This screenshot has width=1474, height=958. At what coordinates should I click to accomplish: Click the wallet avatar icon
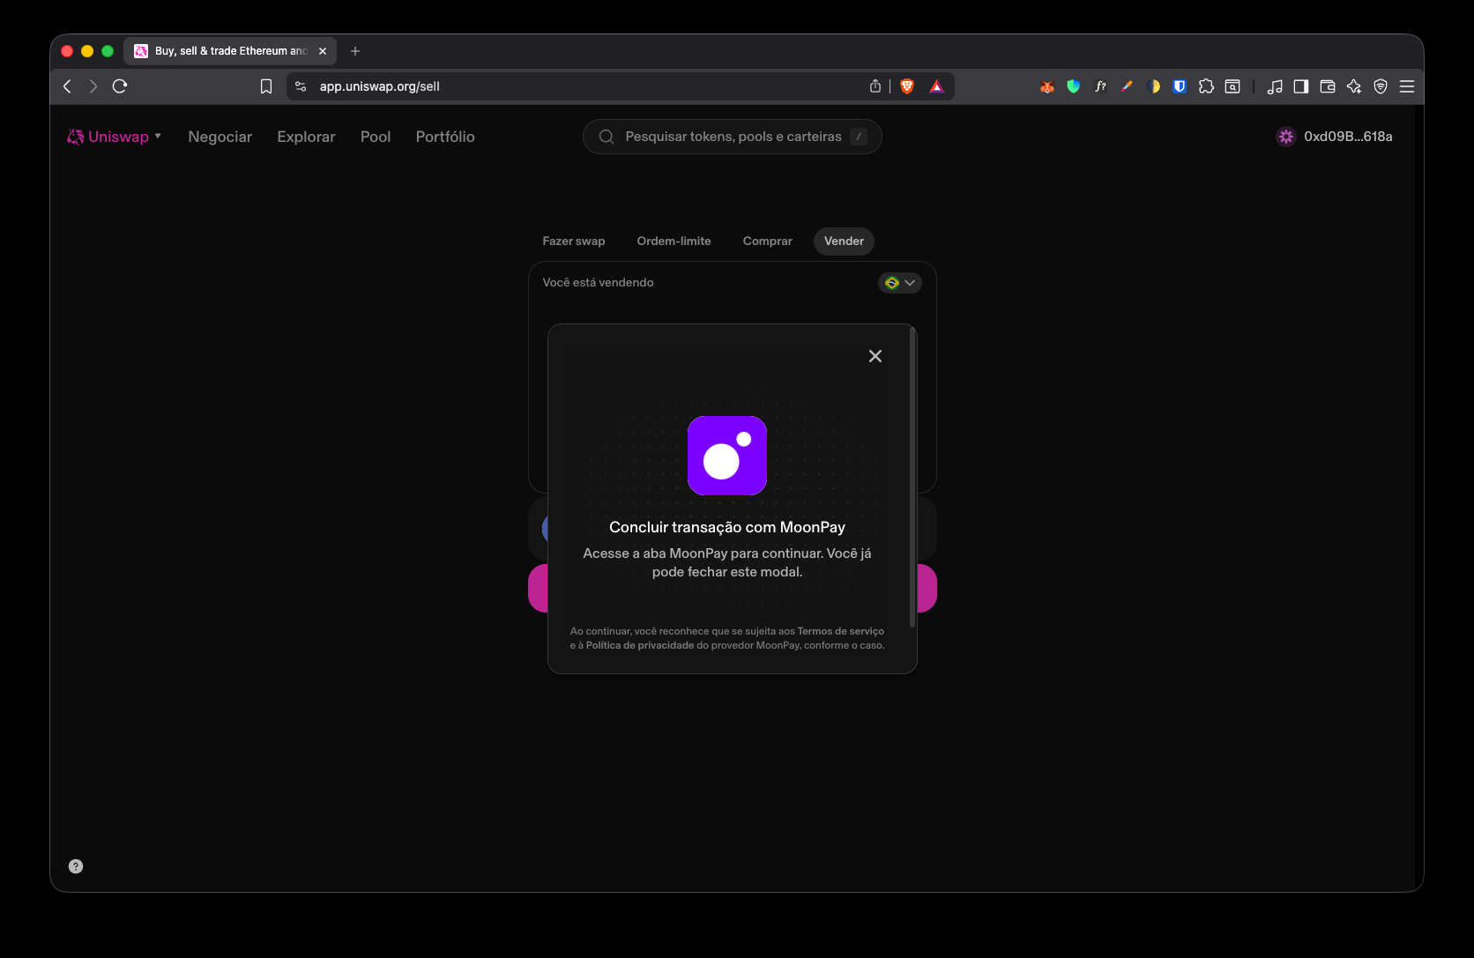(x=1286, y=137)
